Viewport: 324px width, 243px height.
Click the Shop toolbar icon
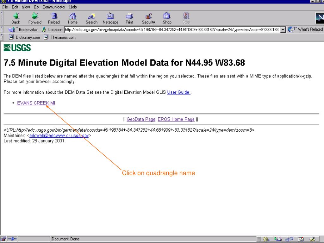167,18
